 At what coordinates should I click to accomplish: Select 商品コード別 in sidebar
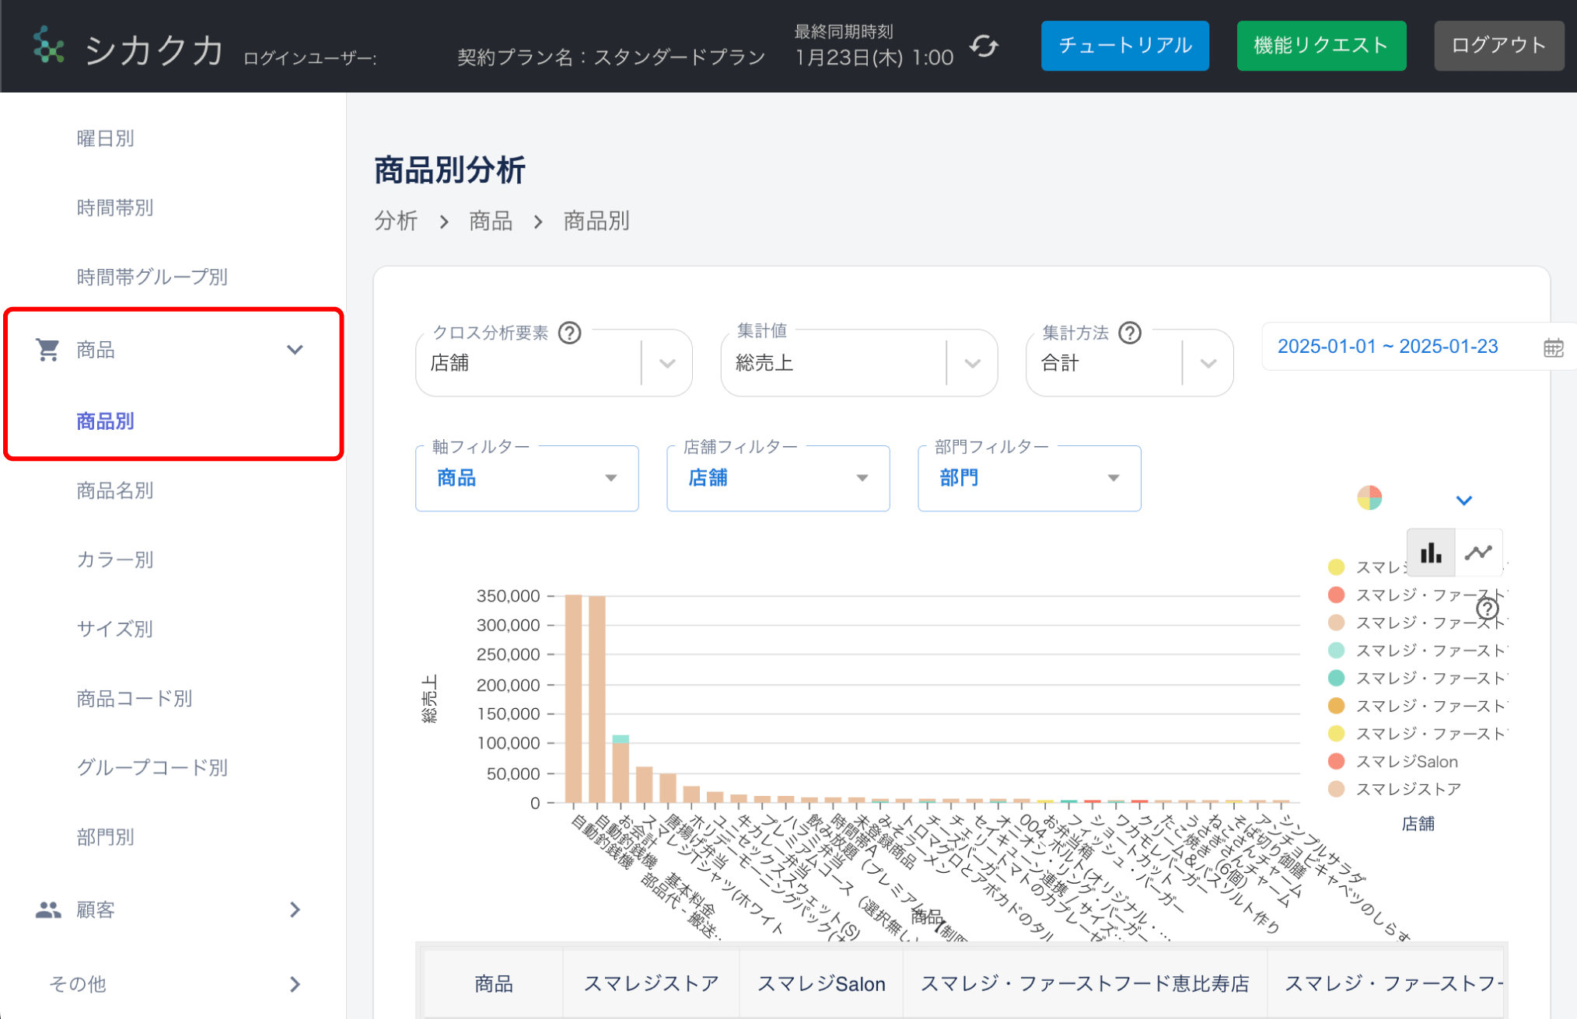[135, 699]
